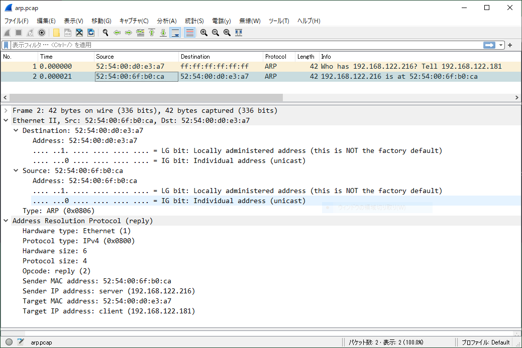Open the 移動(G) menu
The height and width of the screenshot is (348, 522).
(x=101, y=21)
